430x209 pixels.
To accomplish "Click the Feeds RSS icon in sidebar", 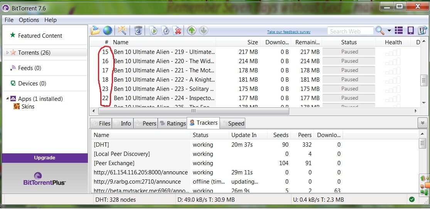I will [x=13, y=68].
